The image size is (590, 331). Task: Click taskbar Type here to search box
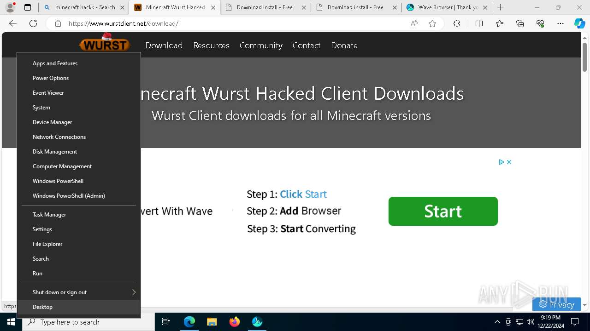coord(88,322)
